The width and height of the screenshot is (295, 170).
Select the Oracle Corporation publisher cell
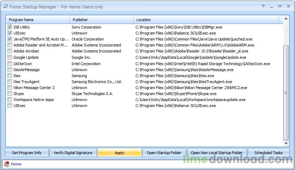(88, 39)
